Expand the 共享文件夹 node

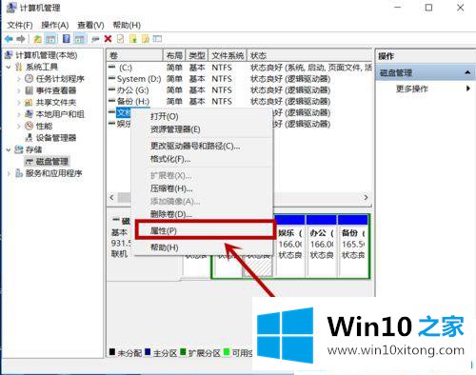click(19, 103)
